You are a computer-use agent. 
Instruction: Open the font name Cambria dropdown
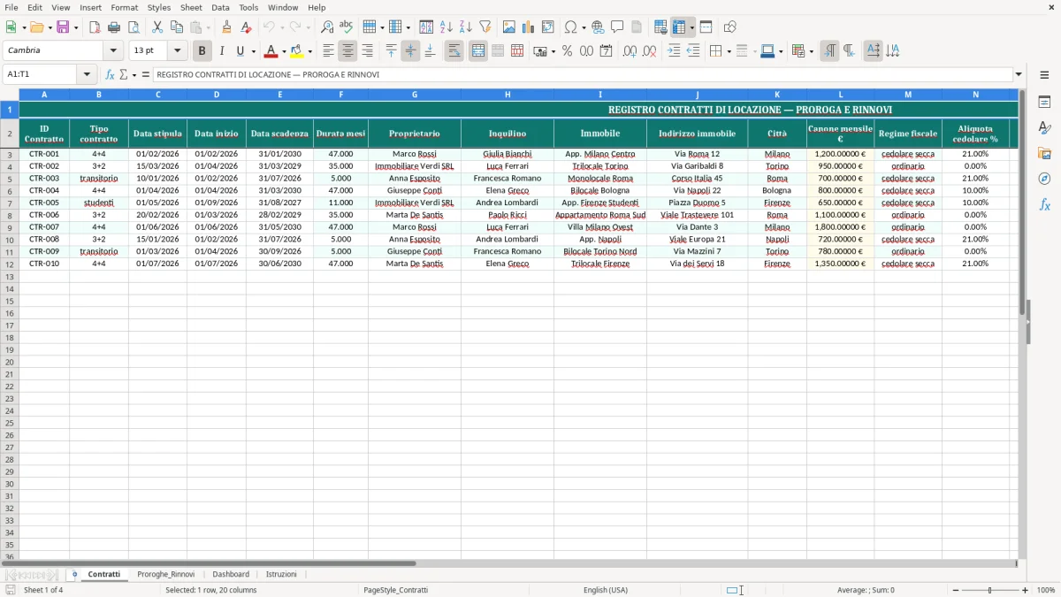click(x=113, y=51)
